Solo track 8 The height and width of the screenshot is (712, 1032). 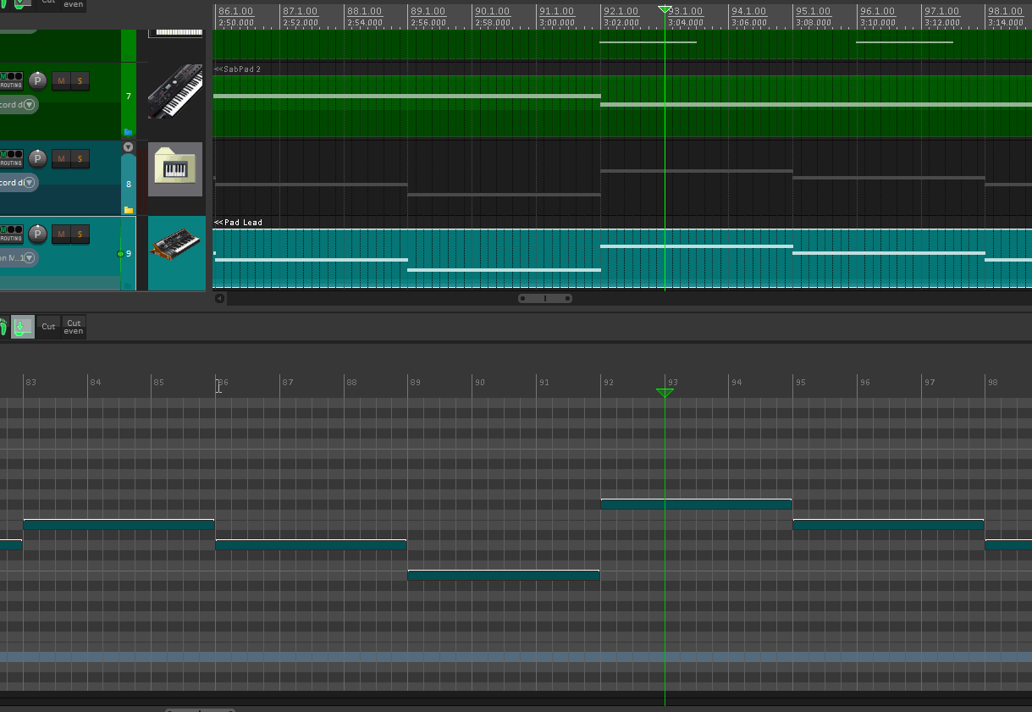80,158
